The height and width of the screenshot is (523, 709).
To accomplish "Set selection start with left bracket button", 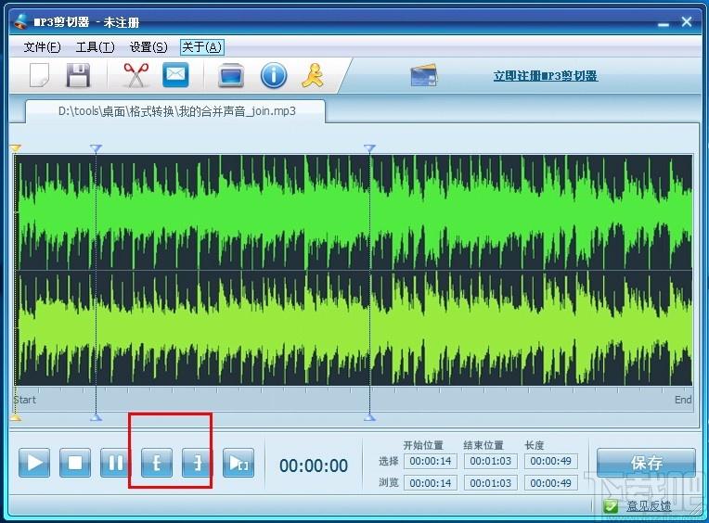I will (x=157, y=463).
